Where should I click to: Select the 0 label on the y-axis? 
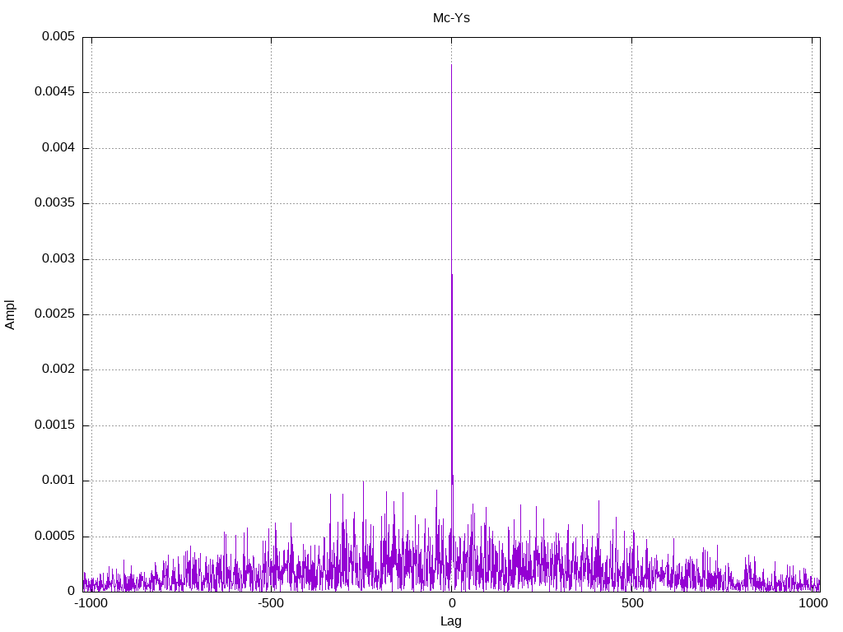pyautogui.click(x=71, y=591)
